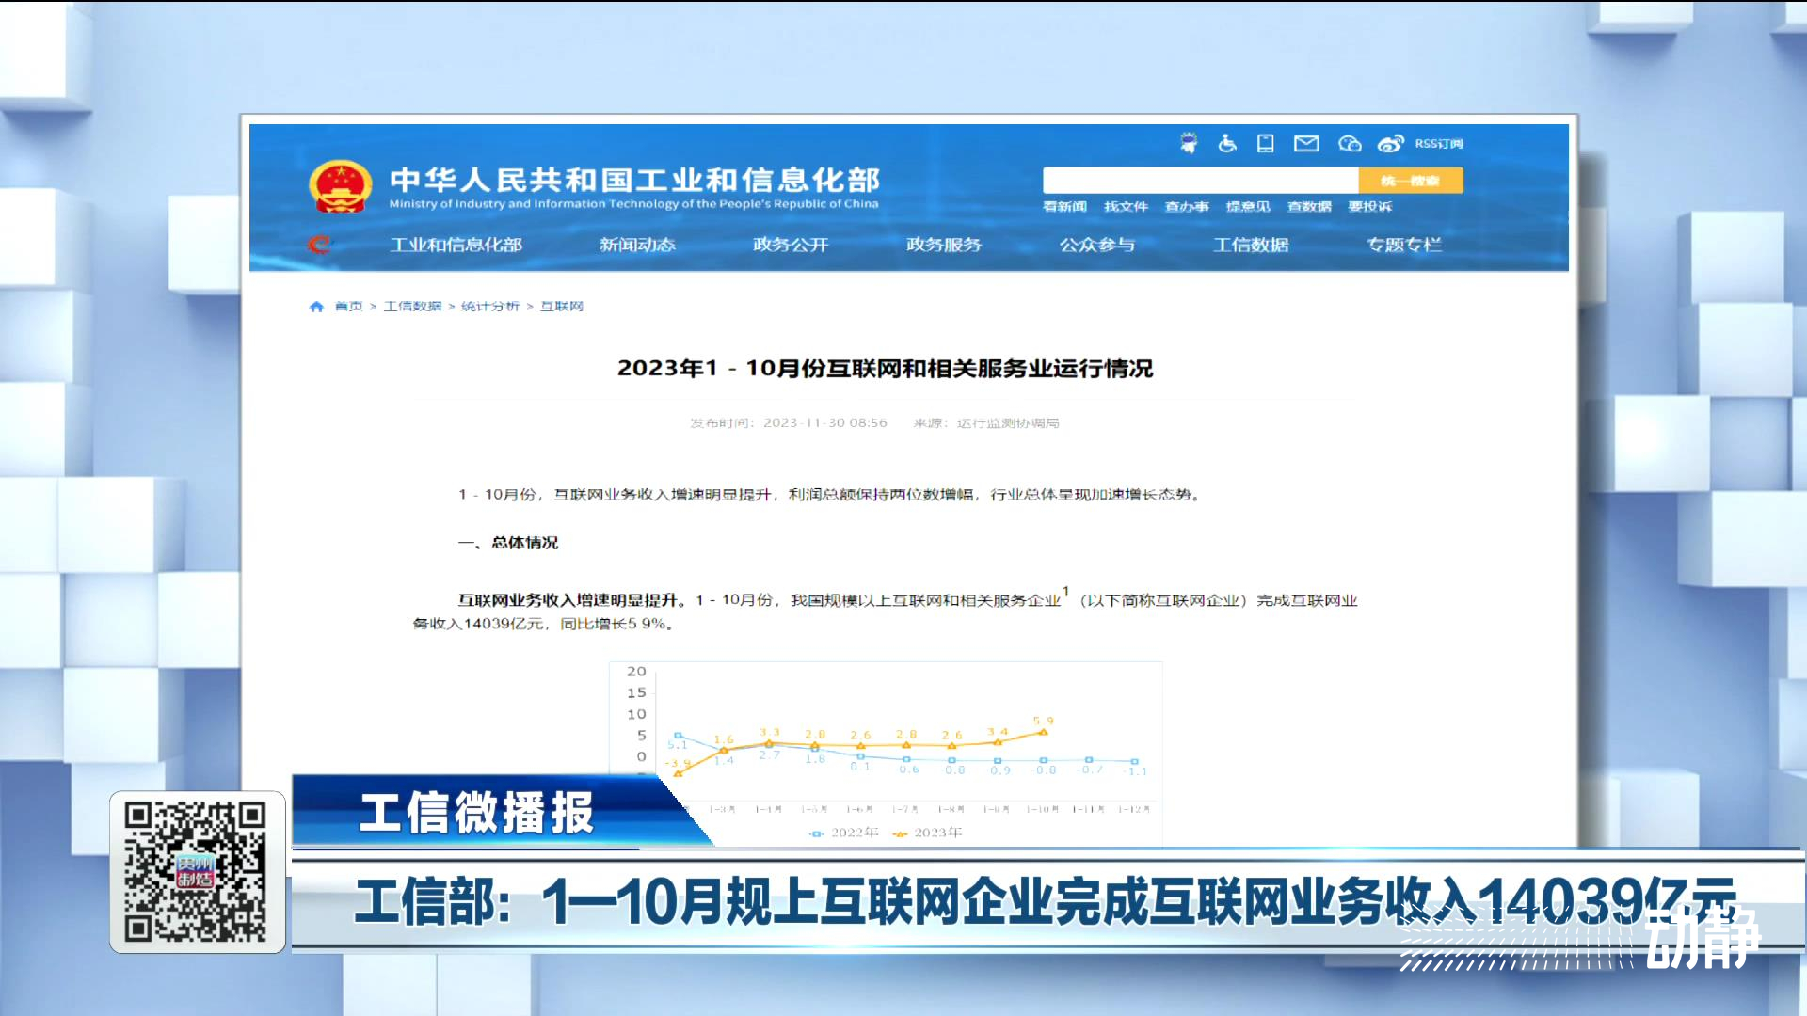The height and width of the screenshot is (1016, 1807).
Task: Click the robot assistant icon
Action: (x=1189, y=143)
